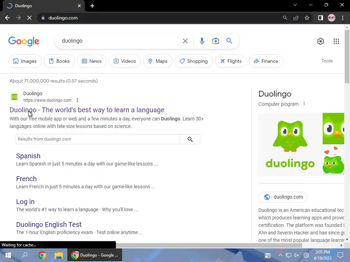
Task: Click the https://www.duolingo.com URL text
Action: [x=47, y=100]
